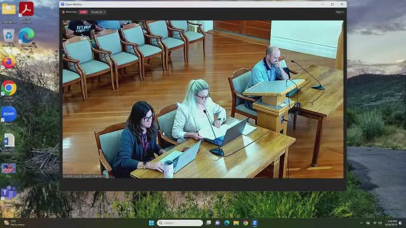Open Microsoft Edge desktop shortcut
Viewport: 406px width, 228px height.
[26, 37]
